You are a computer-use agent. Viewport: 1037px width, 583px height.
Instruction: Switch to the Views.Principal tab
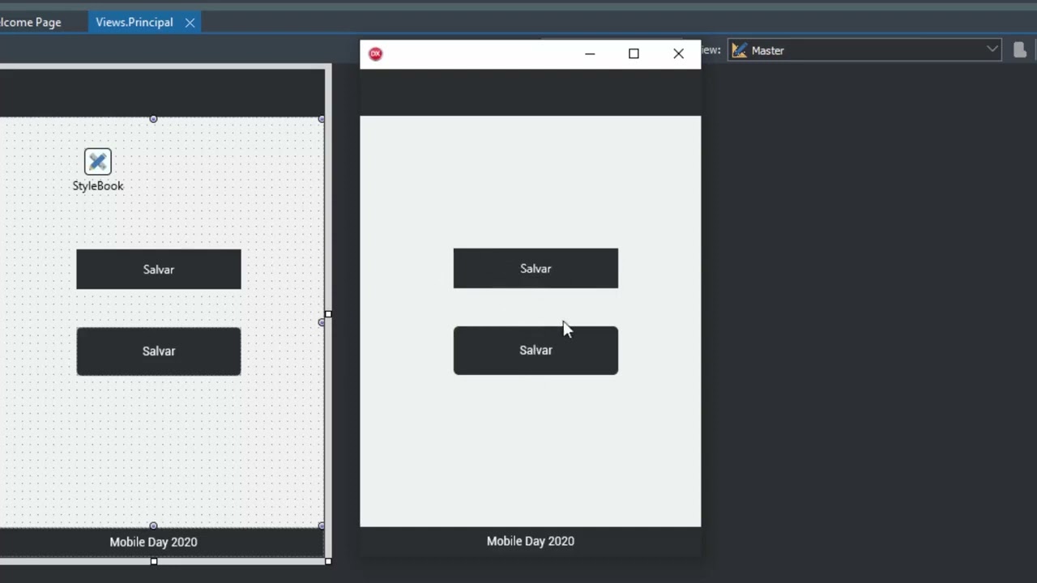tap(134, 22)
